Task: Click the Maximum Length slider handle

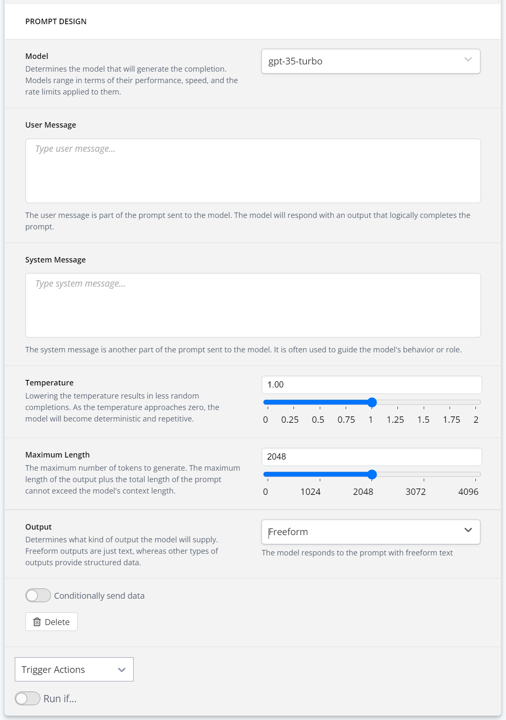Action: click(372, 474)
